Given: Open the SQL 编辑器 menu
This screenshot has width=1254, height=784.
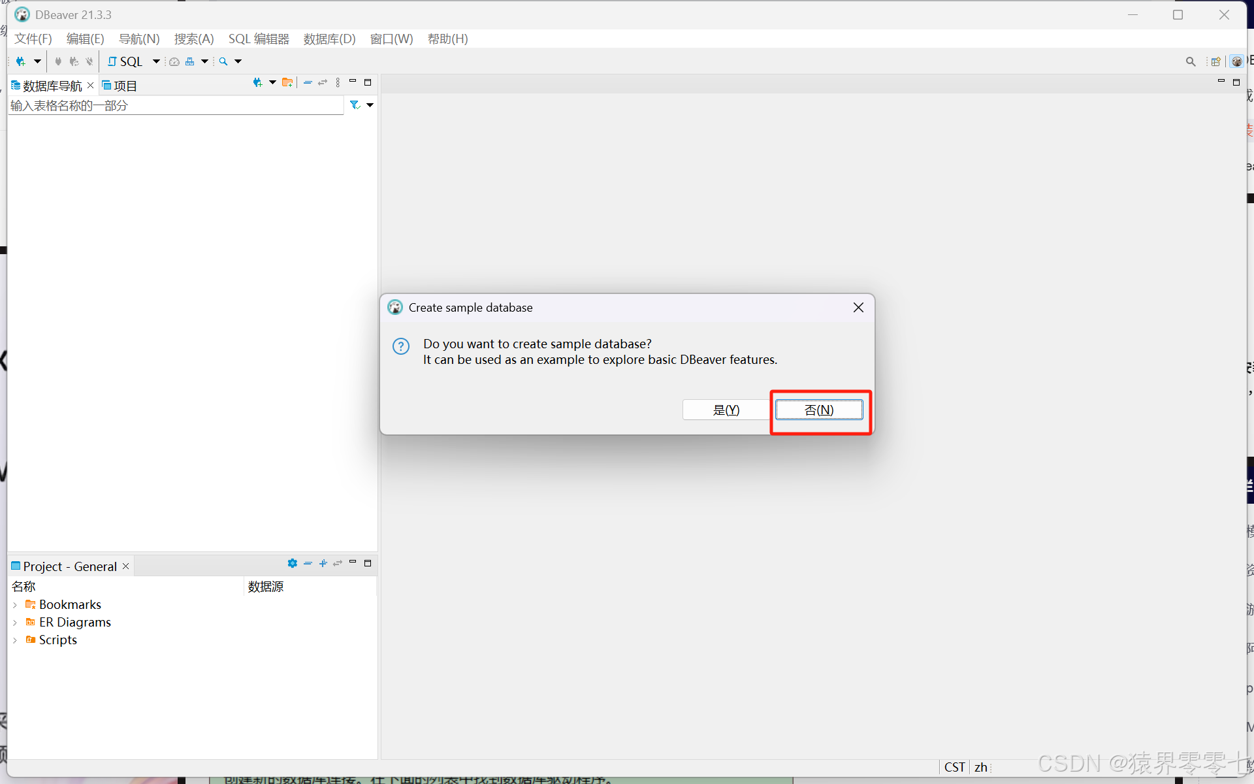Looking at the screenshot, I should [x=259, y=39].
